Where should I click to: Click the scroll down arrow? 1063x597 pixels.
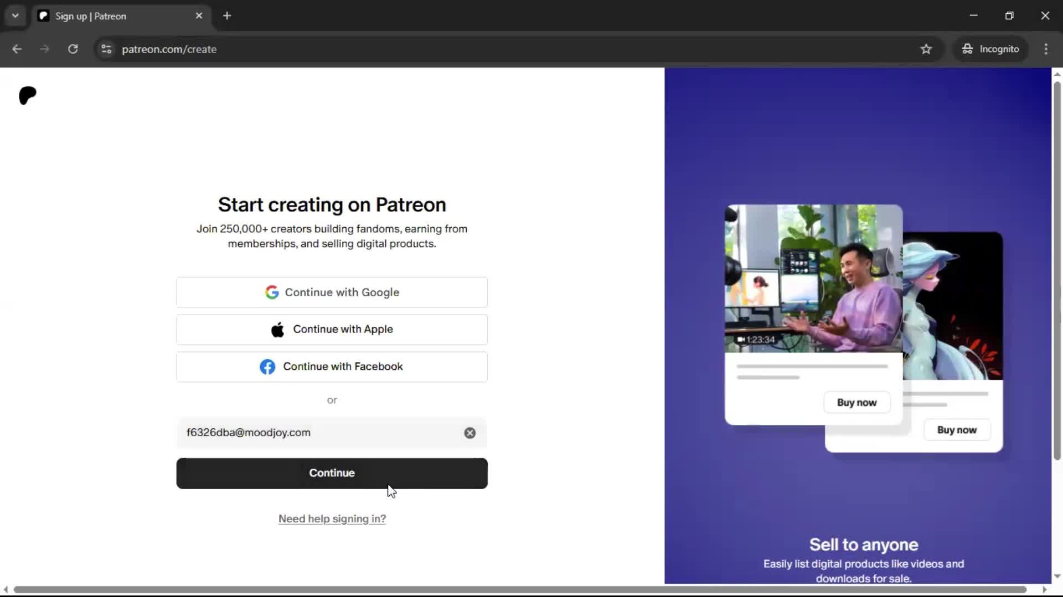click(1057, 576)
